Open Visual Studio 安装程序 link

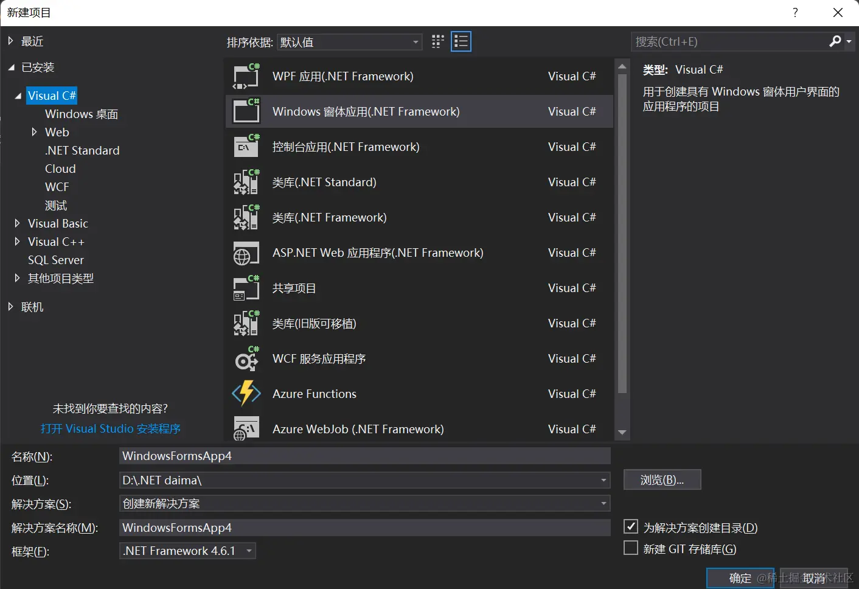click(x=111, y=428)
